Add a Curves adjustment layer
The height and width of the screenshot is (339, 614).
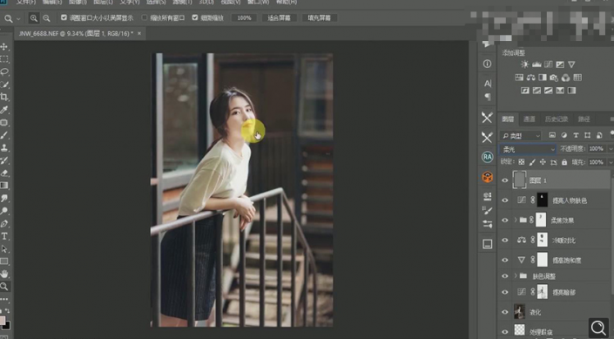coord(548,64)
